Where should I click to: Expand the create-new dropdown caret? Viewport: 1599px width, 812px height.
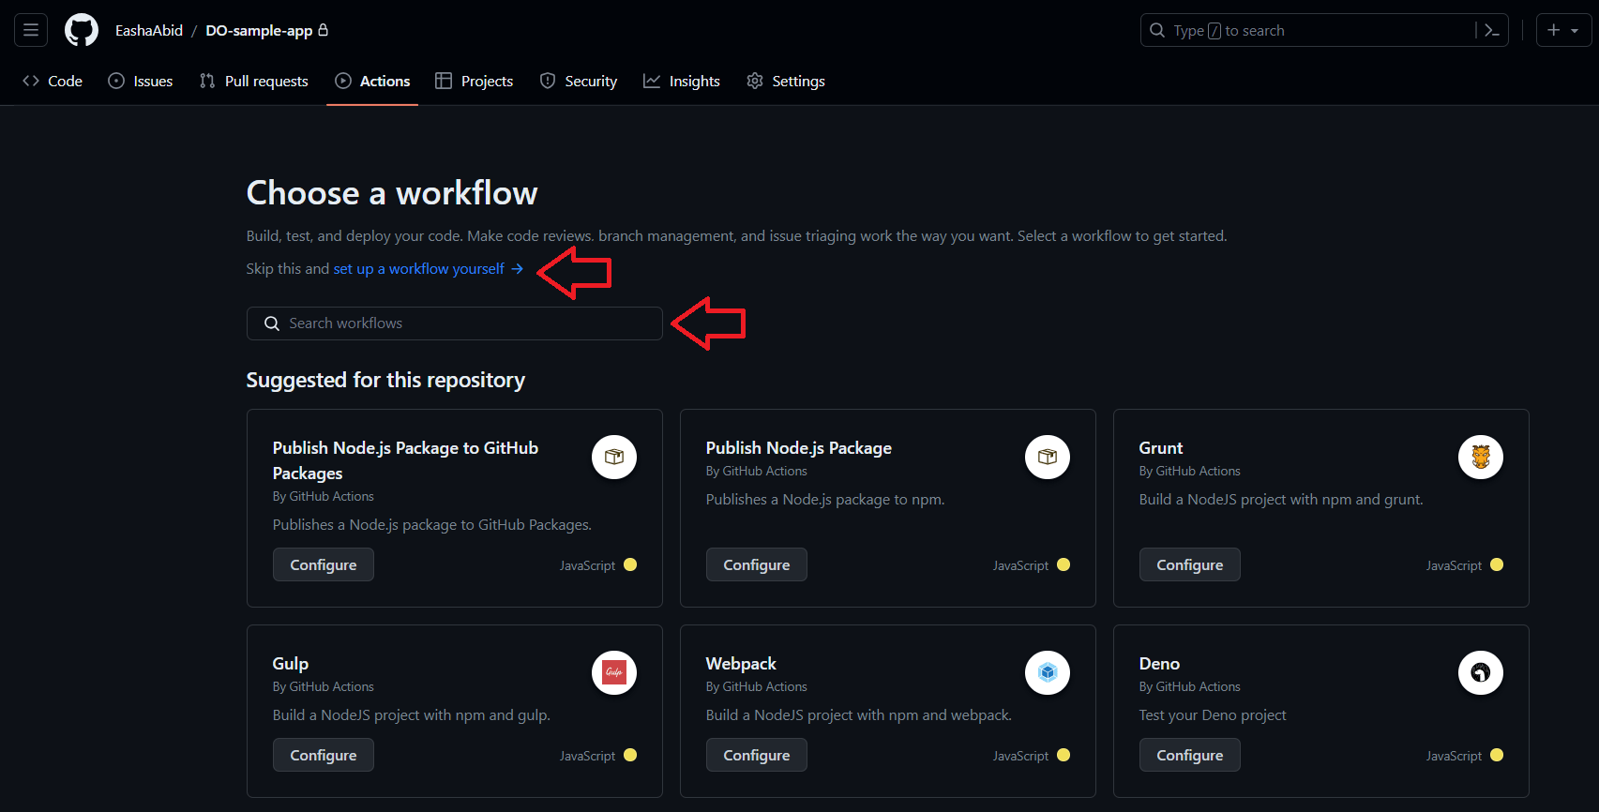(x=1575, y=31)
